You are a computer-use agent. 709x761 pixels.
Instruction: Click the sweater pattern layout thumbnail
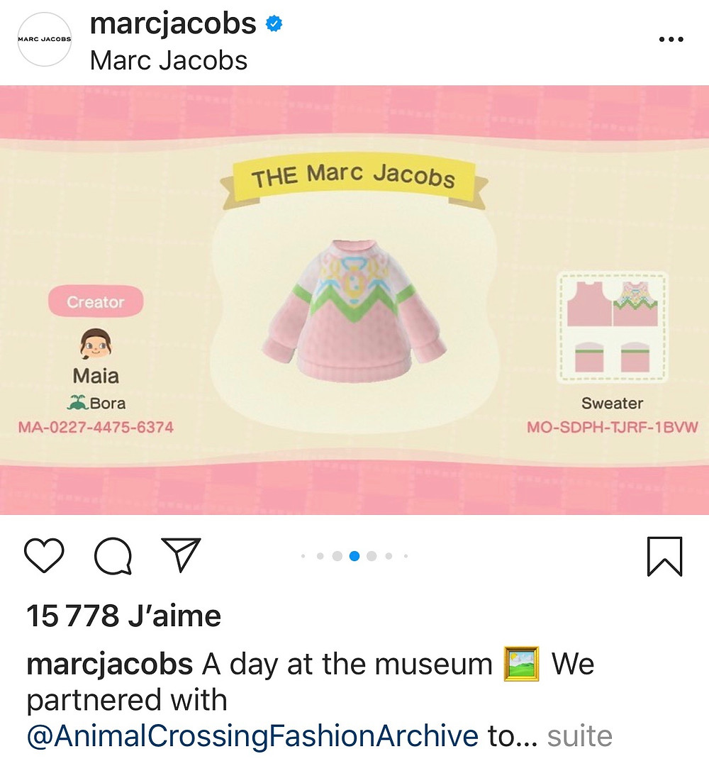[612, 327]
